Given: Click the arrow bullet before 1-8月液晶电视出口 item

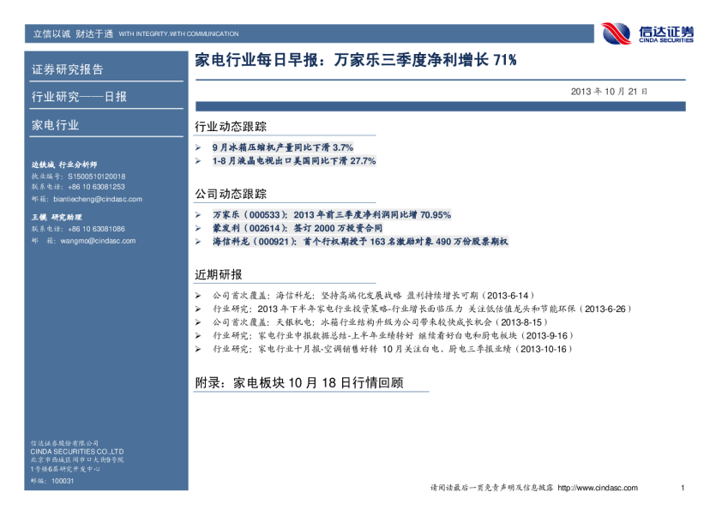Looking at the screenshot, I should tap(199, 160).
